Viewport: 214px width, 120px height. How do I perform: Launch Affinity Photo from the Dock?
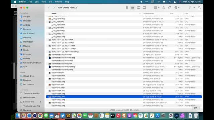pyautogui.click(x=182, y=116)
